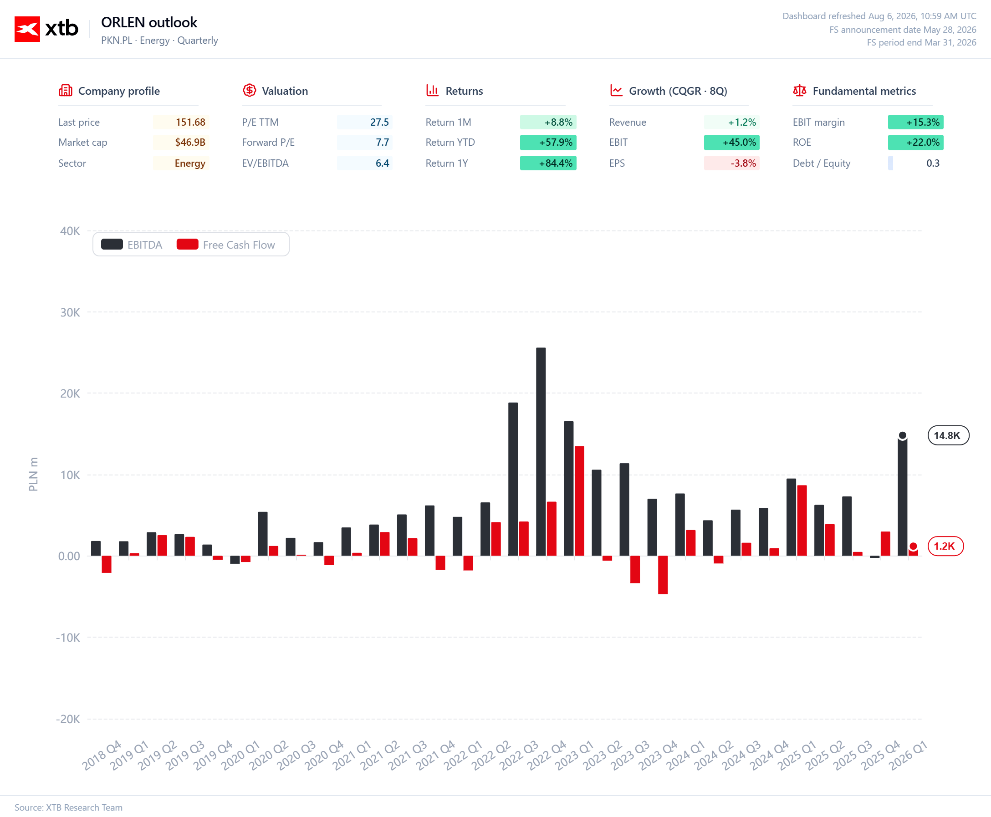Click the PLN m y-axis title
This screenshot has width=991, height=817.
click(x=33, y=475)
